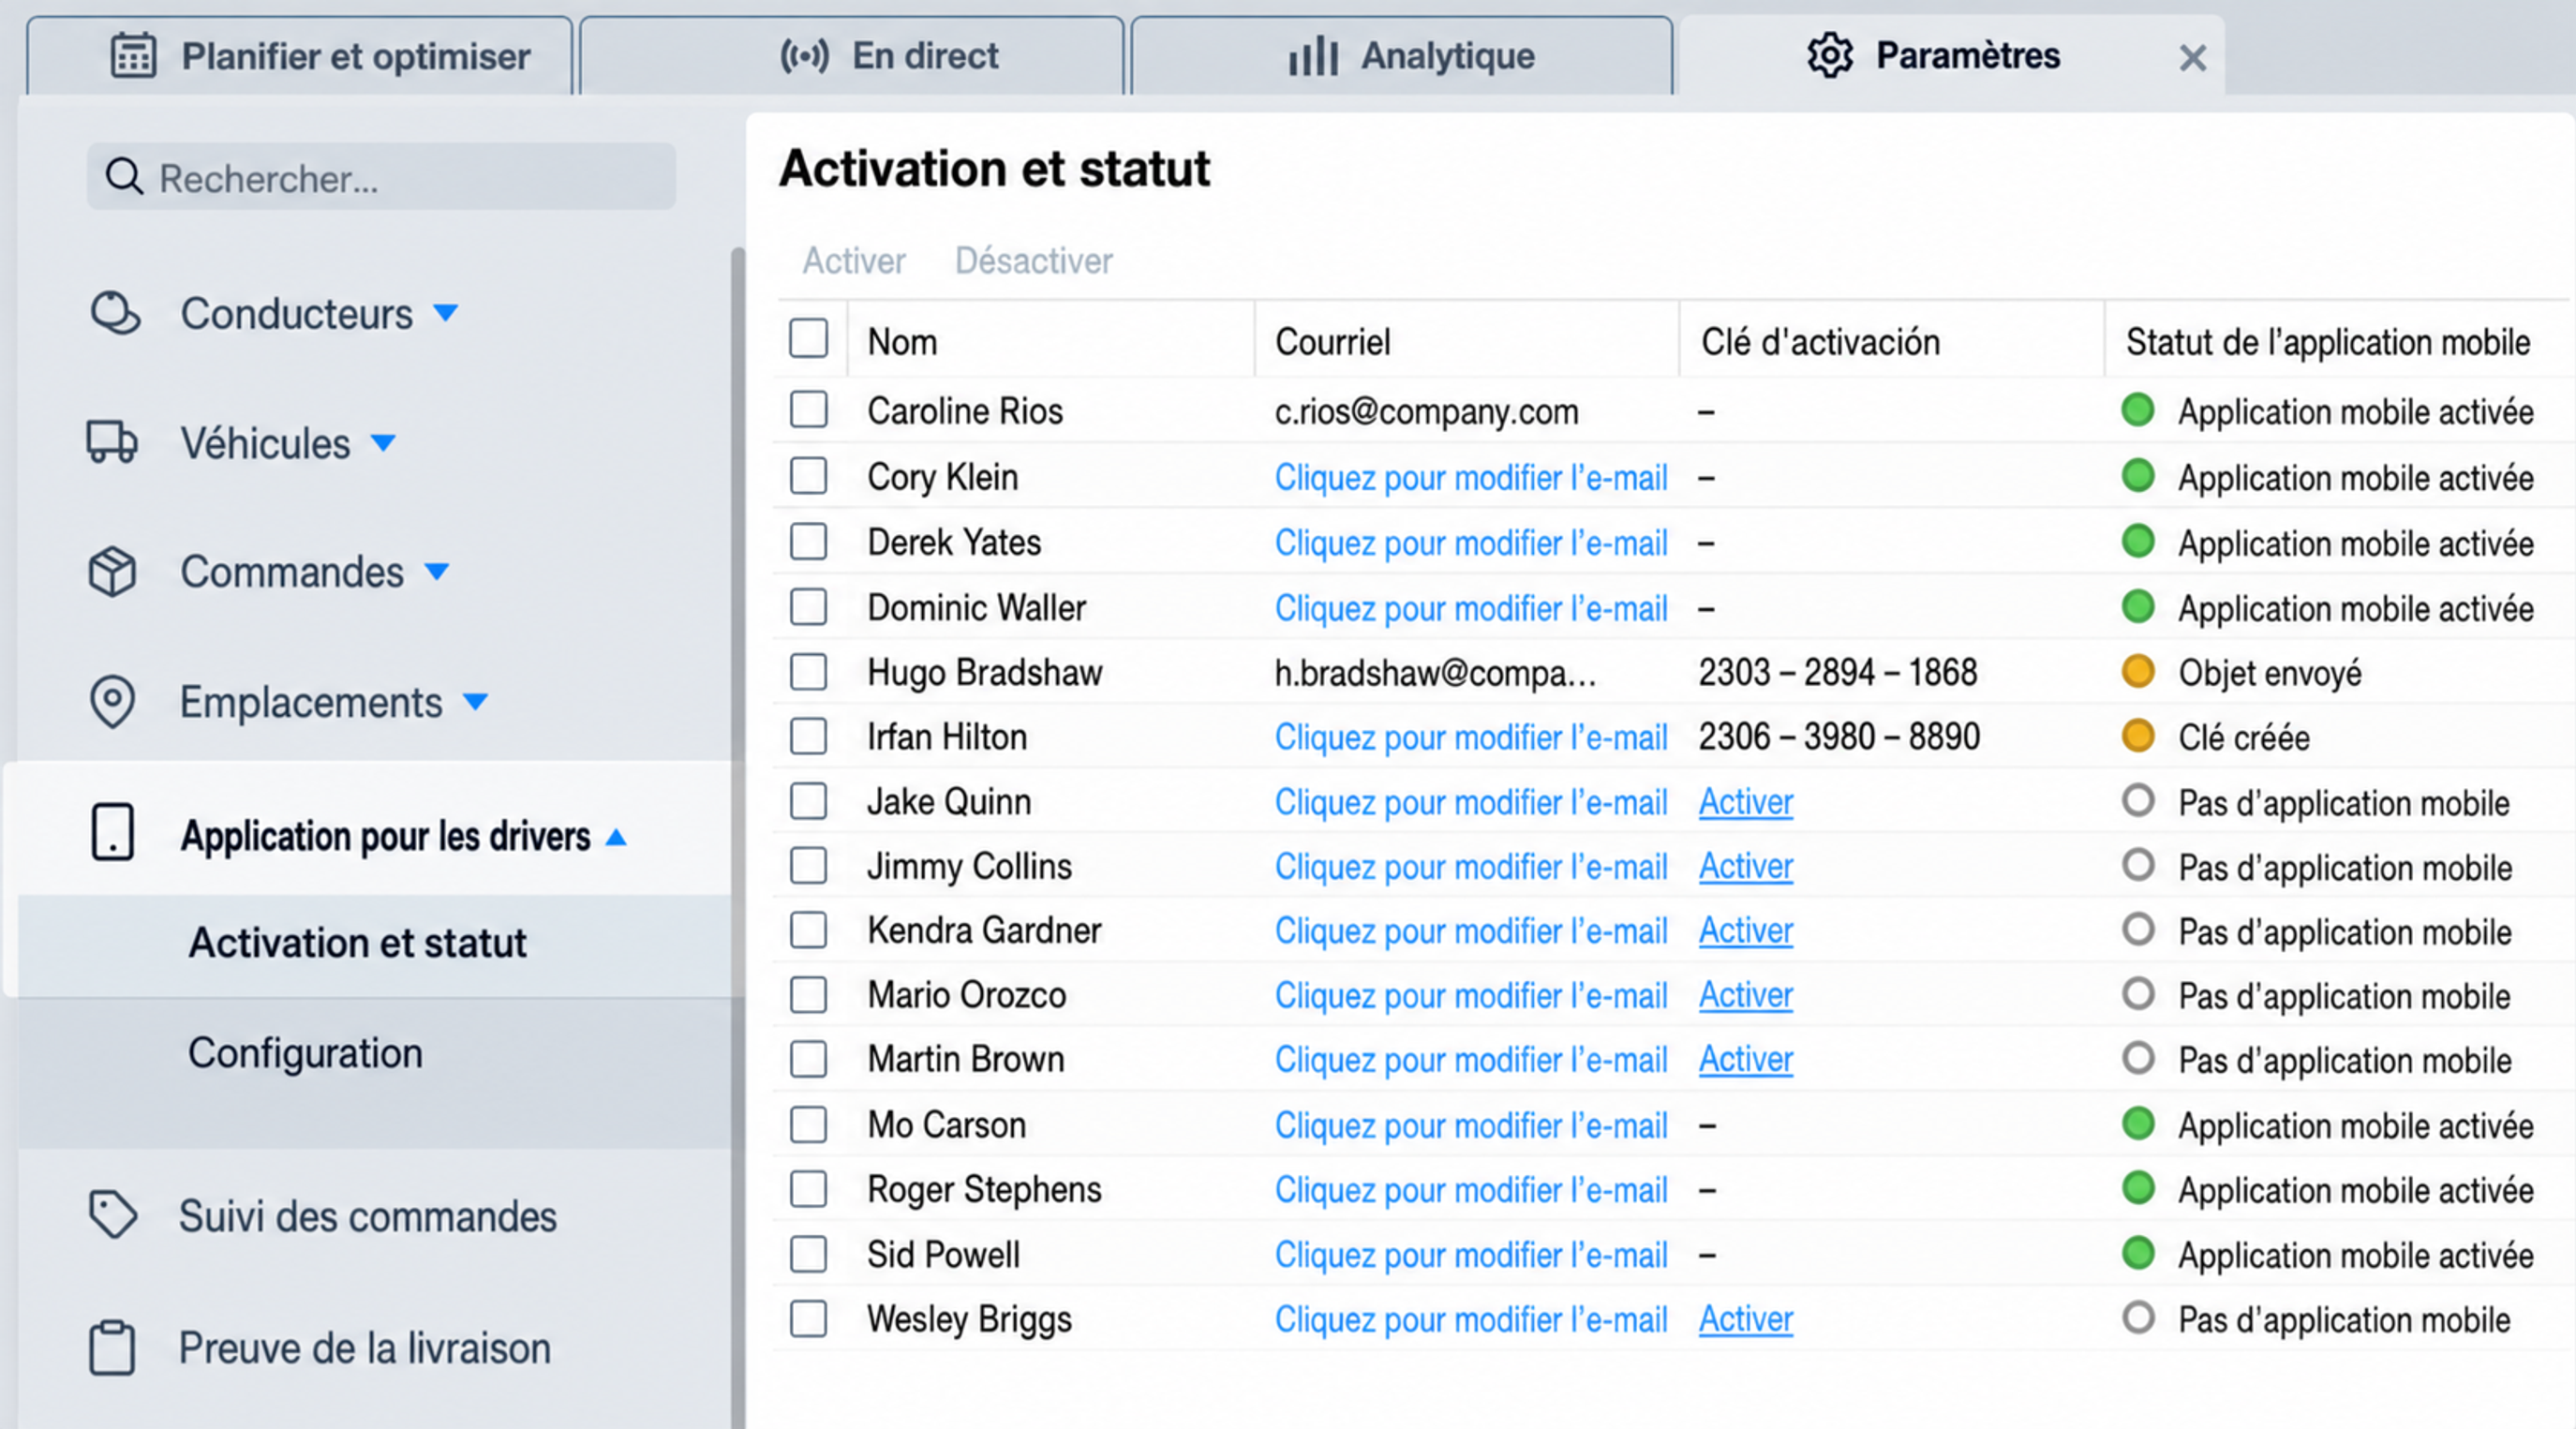Click the truck icon for Véhicules
The width and height of the screenshot is (2576, 1429).
pos(112,442)
